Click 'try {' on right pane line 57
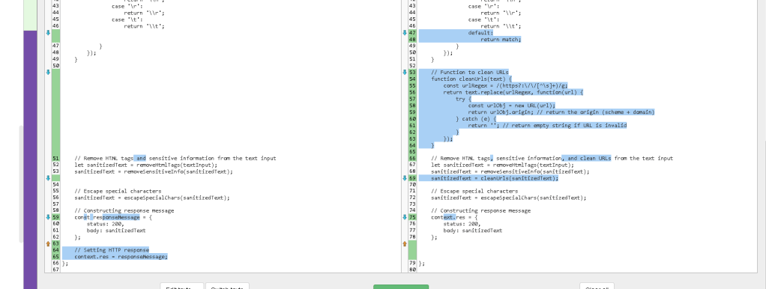This screenshot has height=289, width=766. tap(464, 99)
